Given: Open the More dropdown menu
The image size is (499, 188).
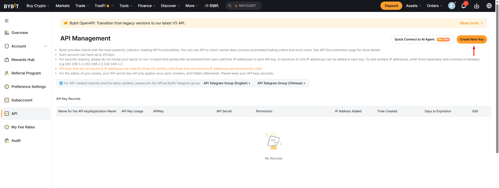Looking at the screenshot, I should [192, 6].
